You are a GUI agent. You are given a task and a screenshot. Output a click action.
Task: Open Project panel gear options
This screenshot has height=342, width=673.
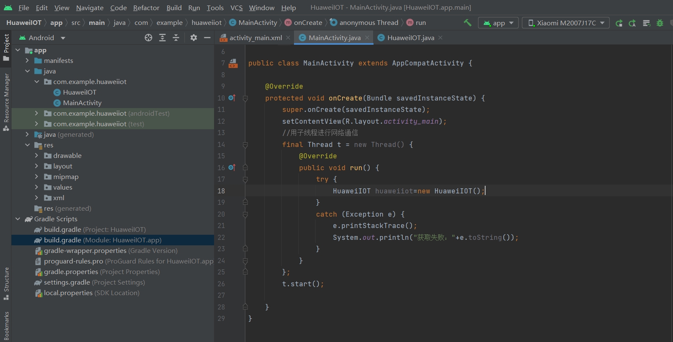(x=194, y=38)
